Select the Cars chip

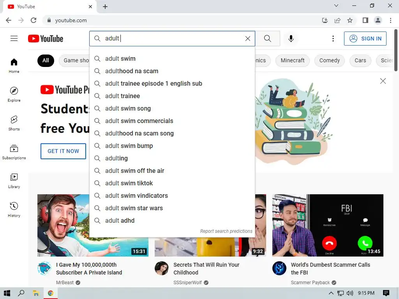point(360,60)
